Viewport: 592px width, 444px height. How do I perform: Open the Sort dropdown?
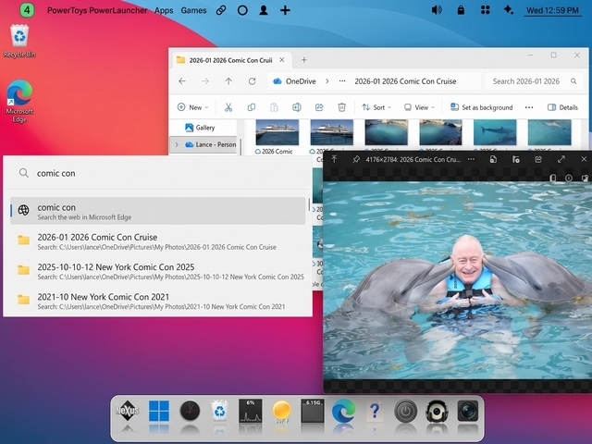[x=376, y=107]
